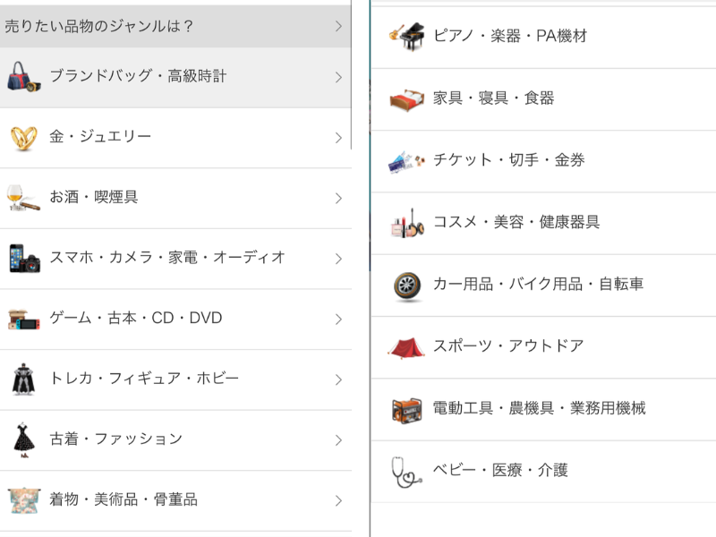Expand the 着物・美術品・骨董品 row chevron
The height and width of the screenshot is (537, 716).
click(338, 500)
